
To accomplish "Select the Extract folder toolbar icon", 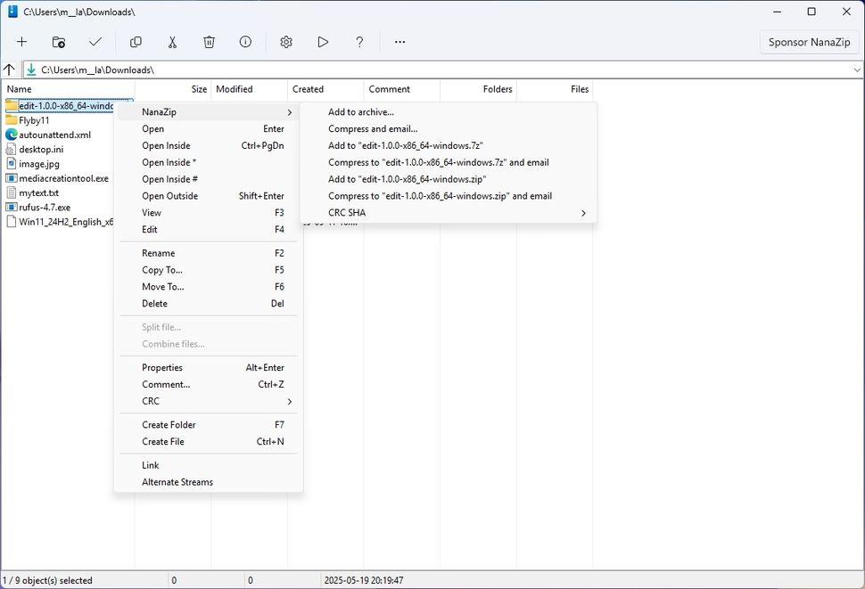I will (58, 42).
